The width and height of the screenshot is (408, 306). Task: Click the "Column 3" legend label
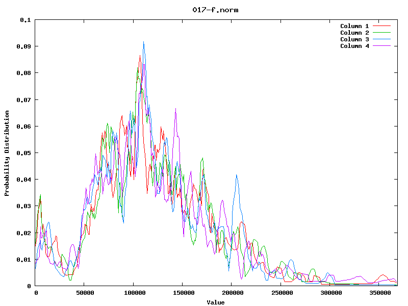[354, 39]
